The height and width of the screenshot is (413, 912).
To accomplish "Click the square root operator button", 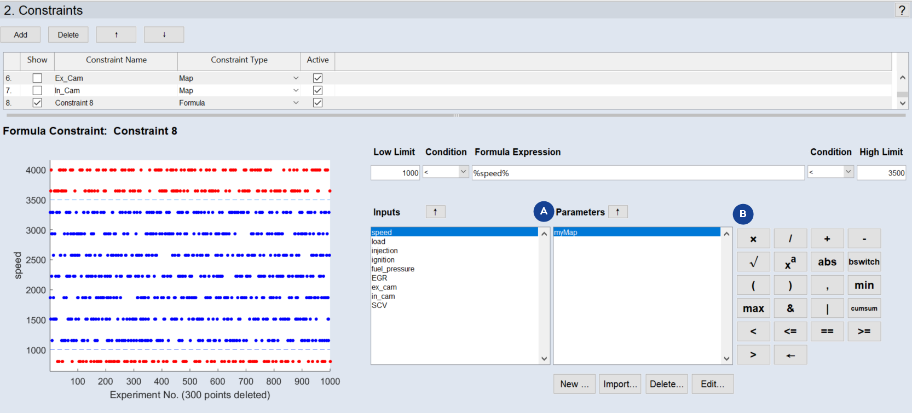I will pyautogui.click(x=753, y=262).
